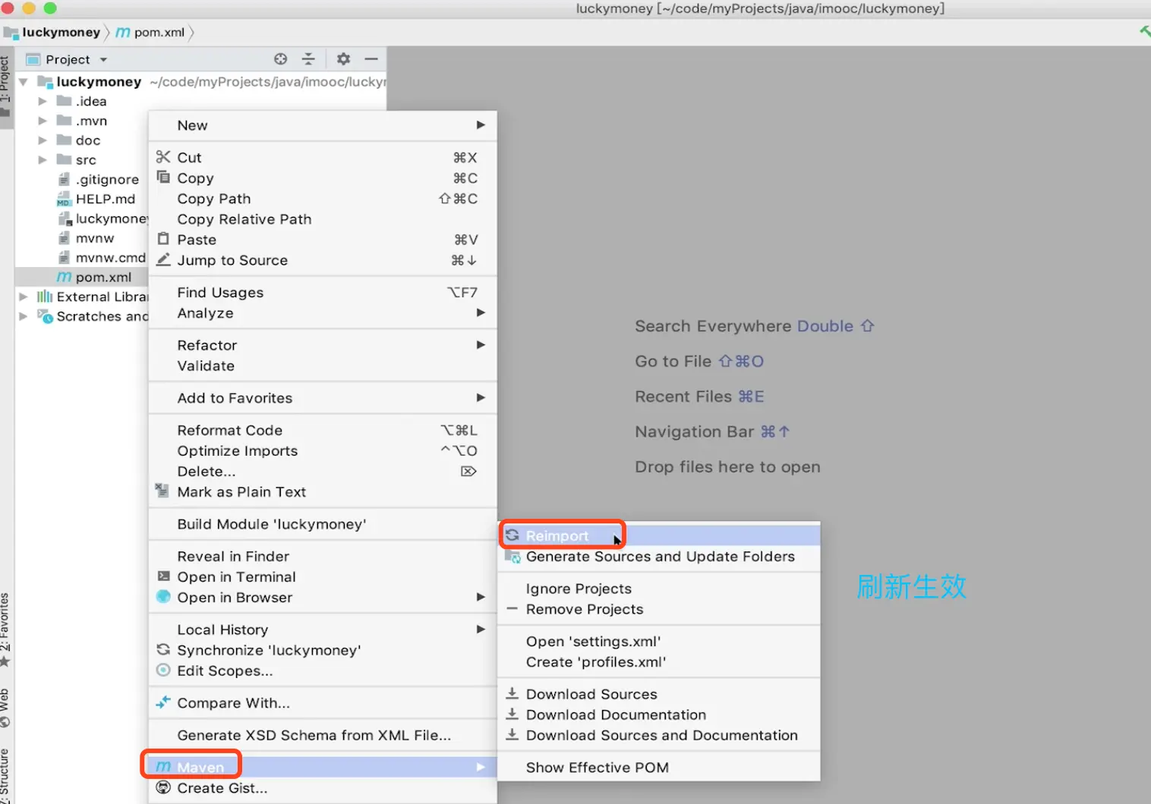Click the green build hammer icon at top right
Image resolution: width=1151 pixels, height=804 pixels.
1144,31
